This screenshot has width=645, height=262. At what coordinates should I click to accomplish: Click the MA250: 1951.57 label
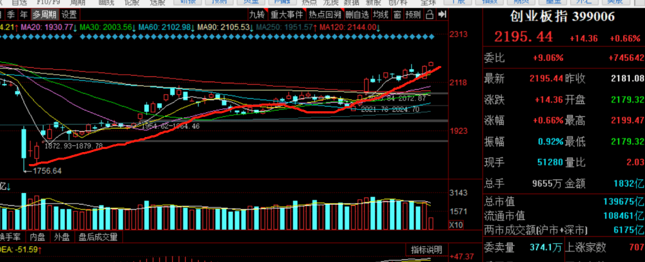(287, 28)
